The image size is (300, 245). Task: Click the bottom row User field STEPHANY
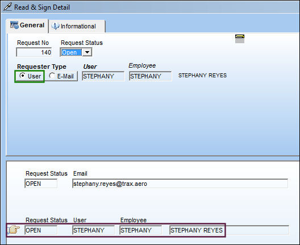[94, 230]
